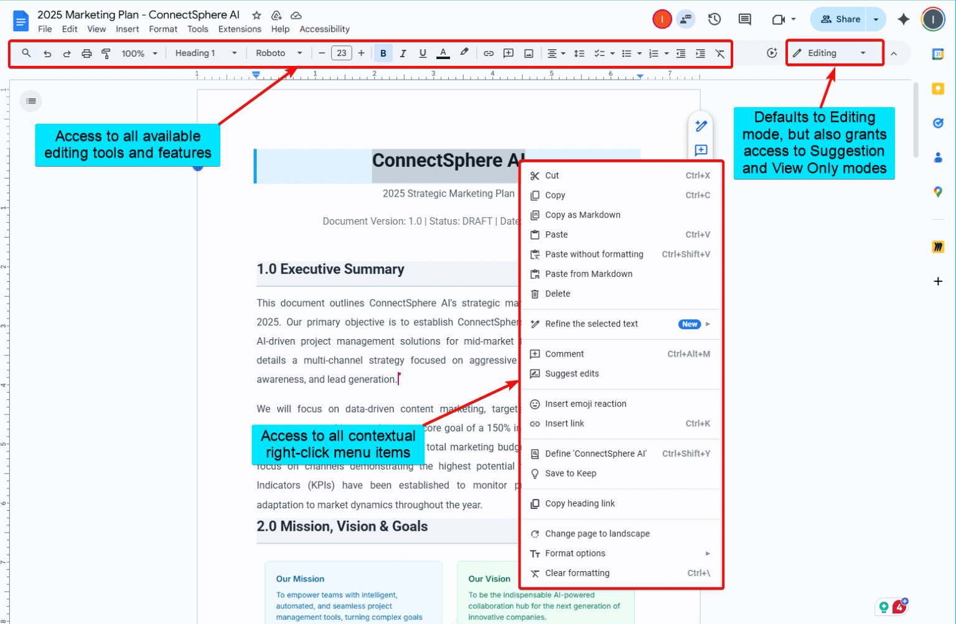Insert an image using the toolbar icon
The height and width of the screenshot is (624, 956).
click(x=528, y=53)
